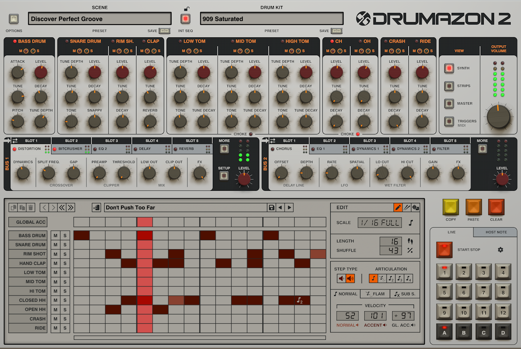Click the save disk icon next to the pattern name
The width and height of the screenshot is (521, 349).
pyautogui.click(x=272, y=207)
